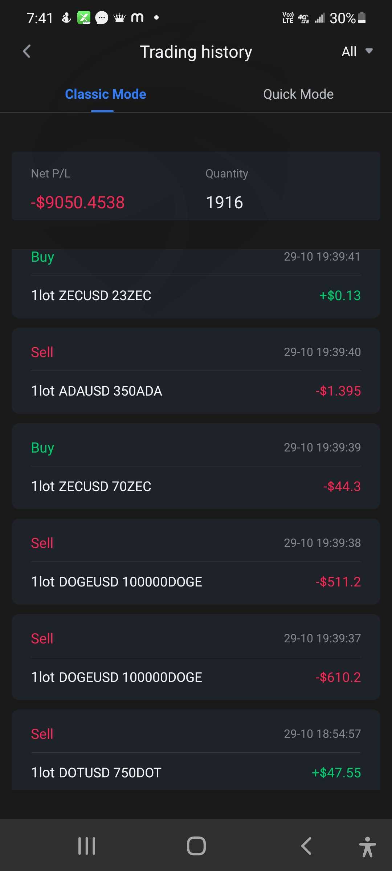Viewport: 392px width, 871px height.
Task: Tap the battery icon in status bar
Action: click(362, 17)
